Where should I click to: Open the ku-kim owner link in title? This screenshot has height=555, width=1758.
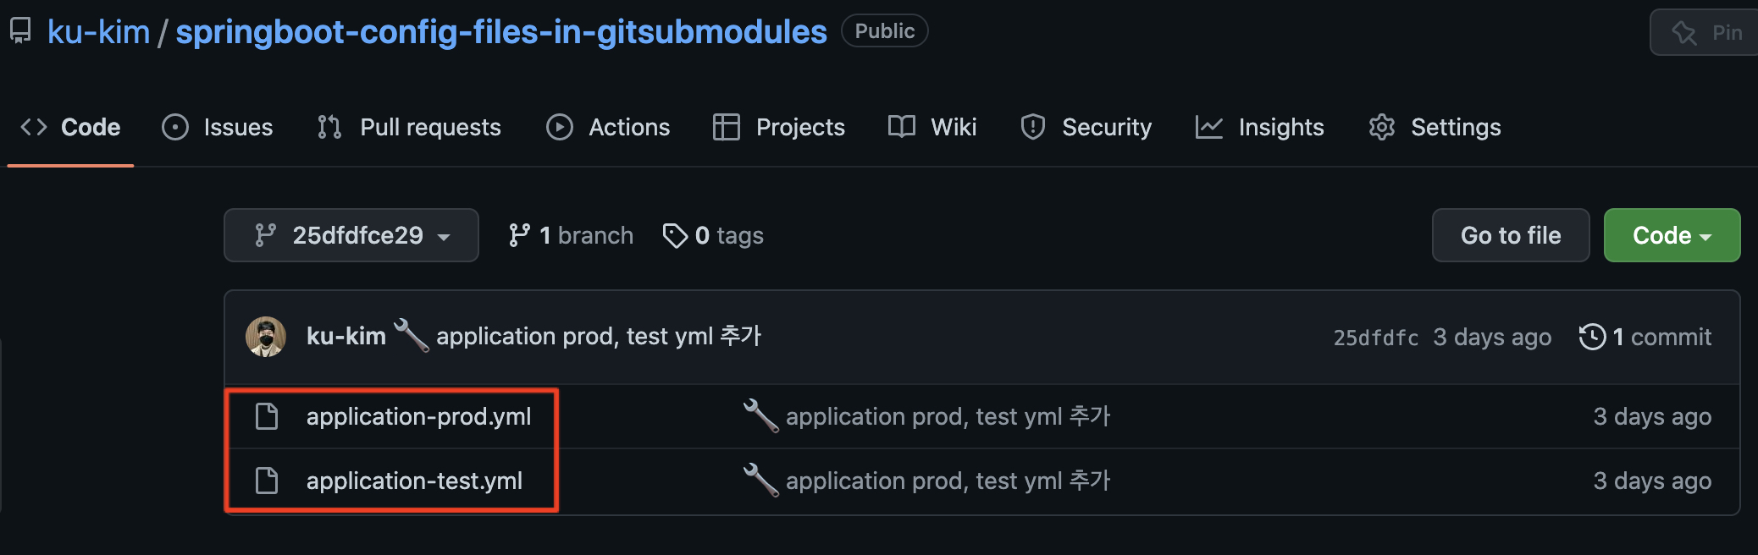tap(98, 32)
